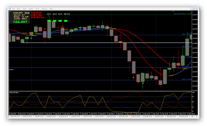The height and width of the screenshot is (126, 207).
Task: Open the Insert menu
Action: pos(25,9)
